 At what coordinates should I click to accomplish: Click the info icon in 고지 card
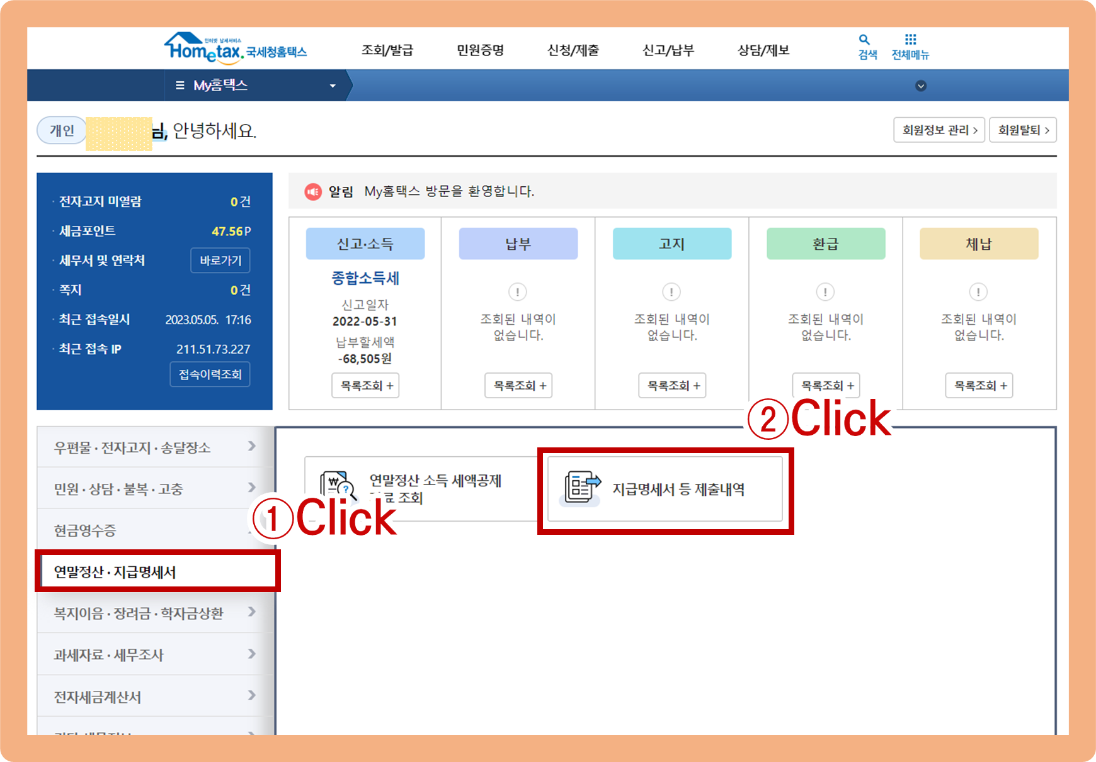(671, 292)
